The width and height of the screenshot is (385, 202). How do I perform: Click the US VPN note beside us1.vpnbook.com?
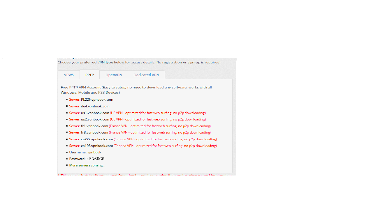pos(158,113)
